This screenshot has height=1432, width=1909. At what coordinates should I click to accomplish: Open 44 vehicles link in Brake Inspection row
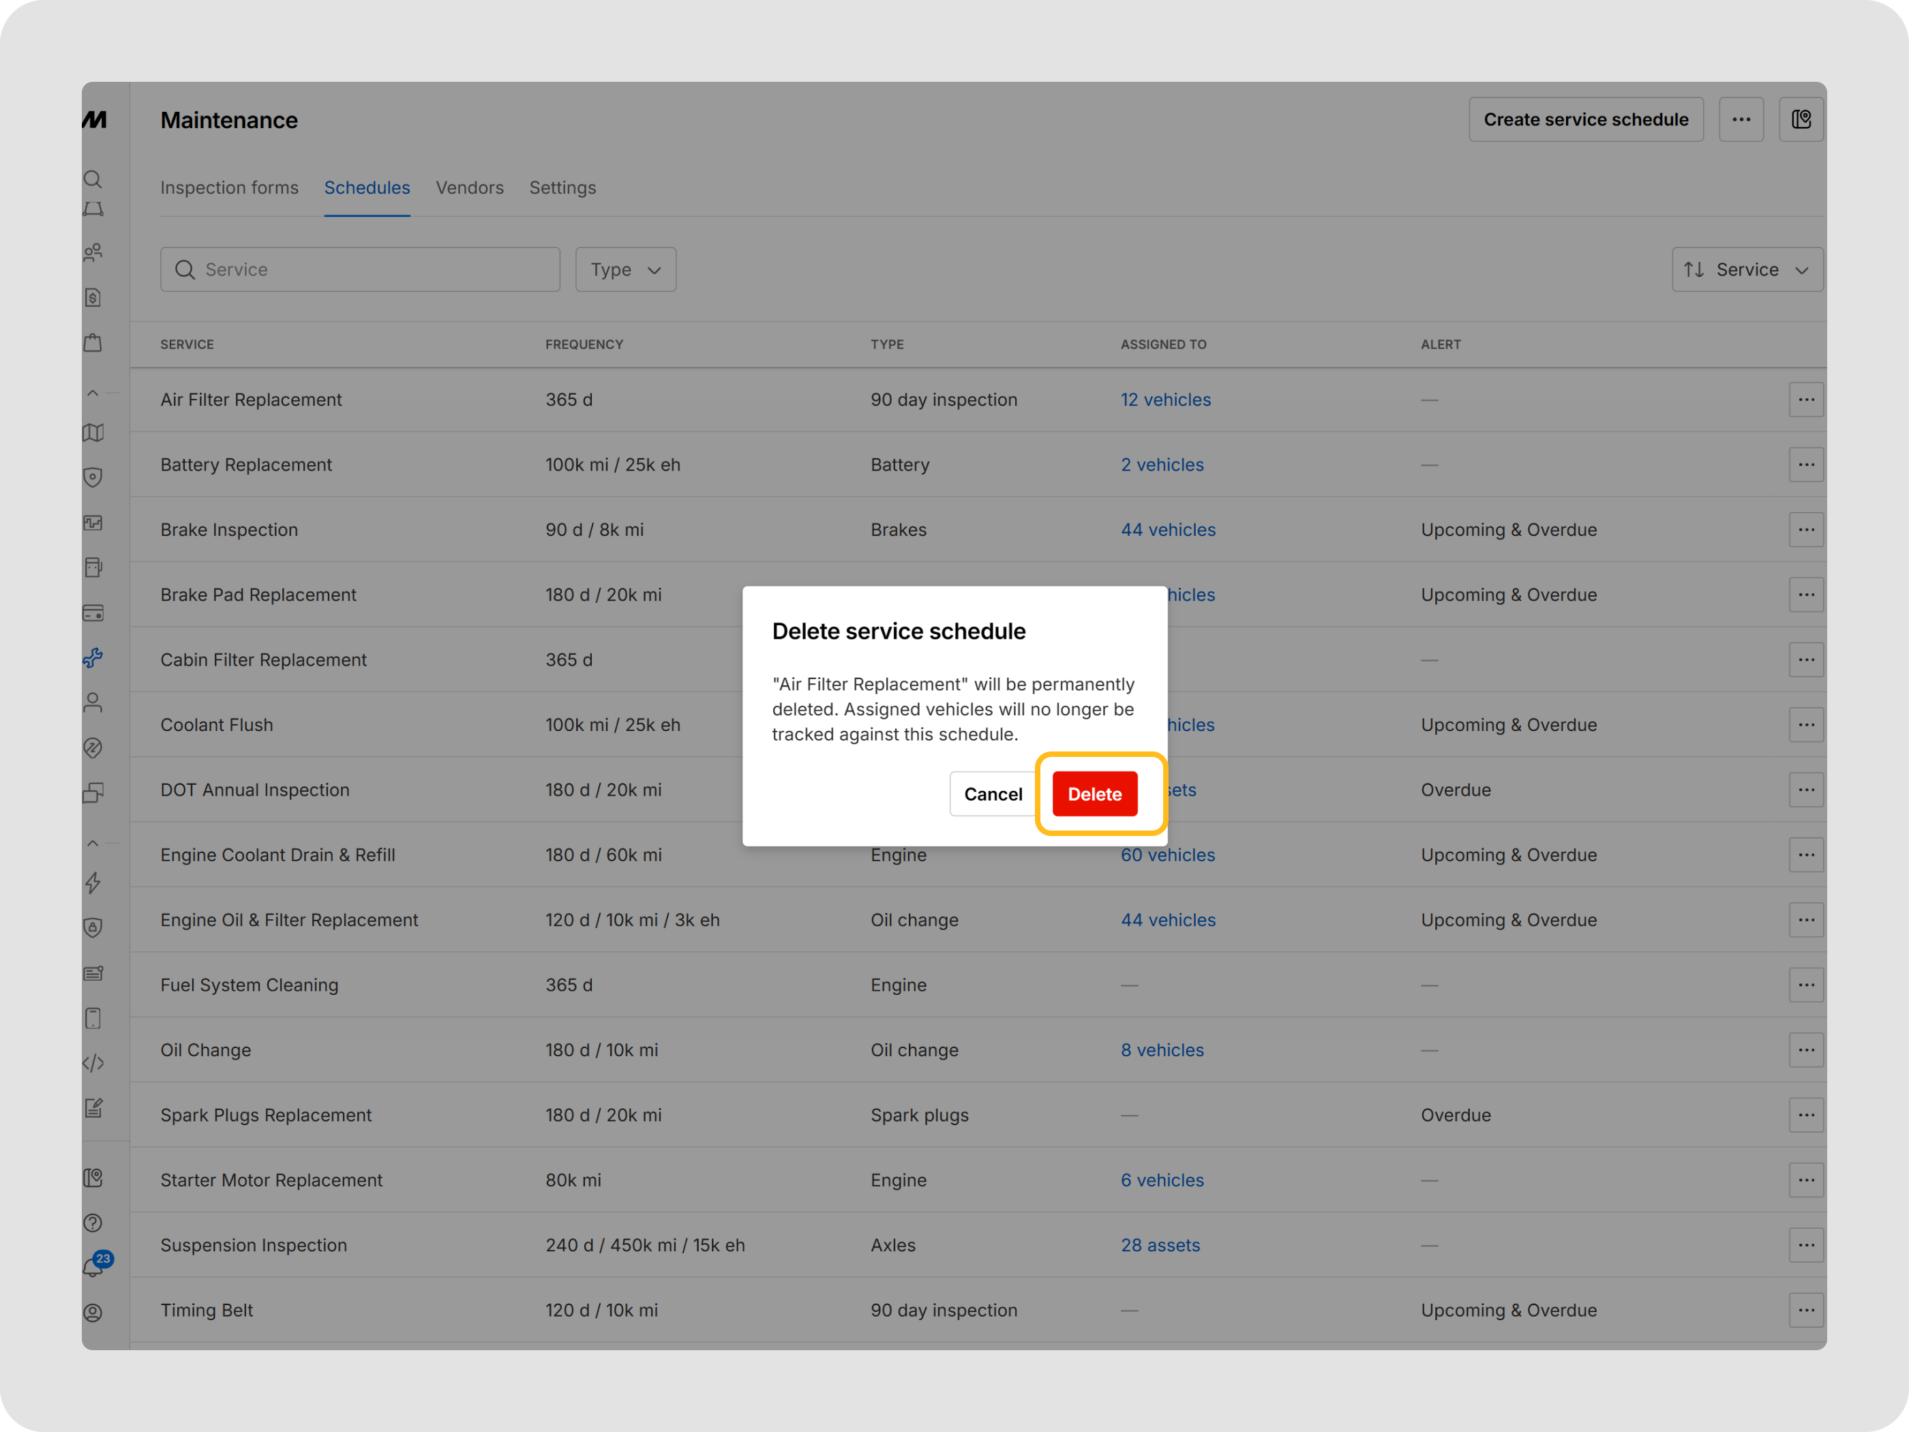pos(1168,530)
